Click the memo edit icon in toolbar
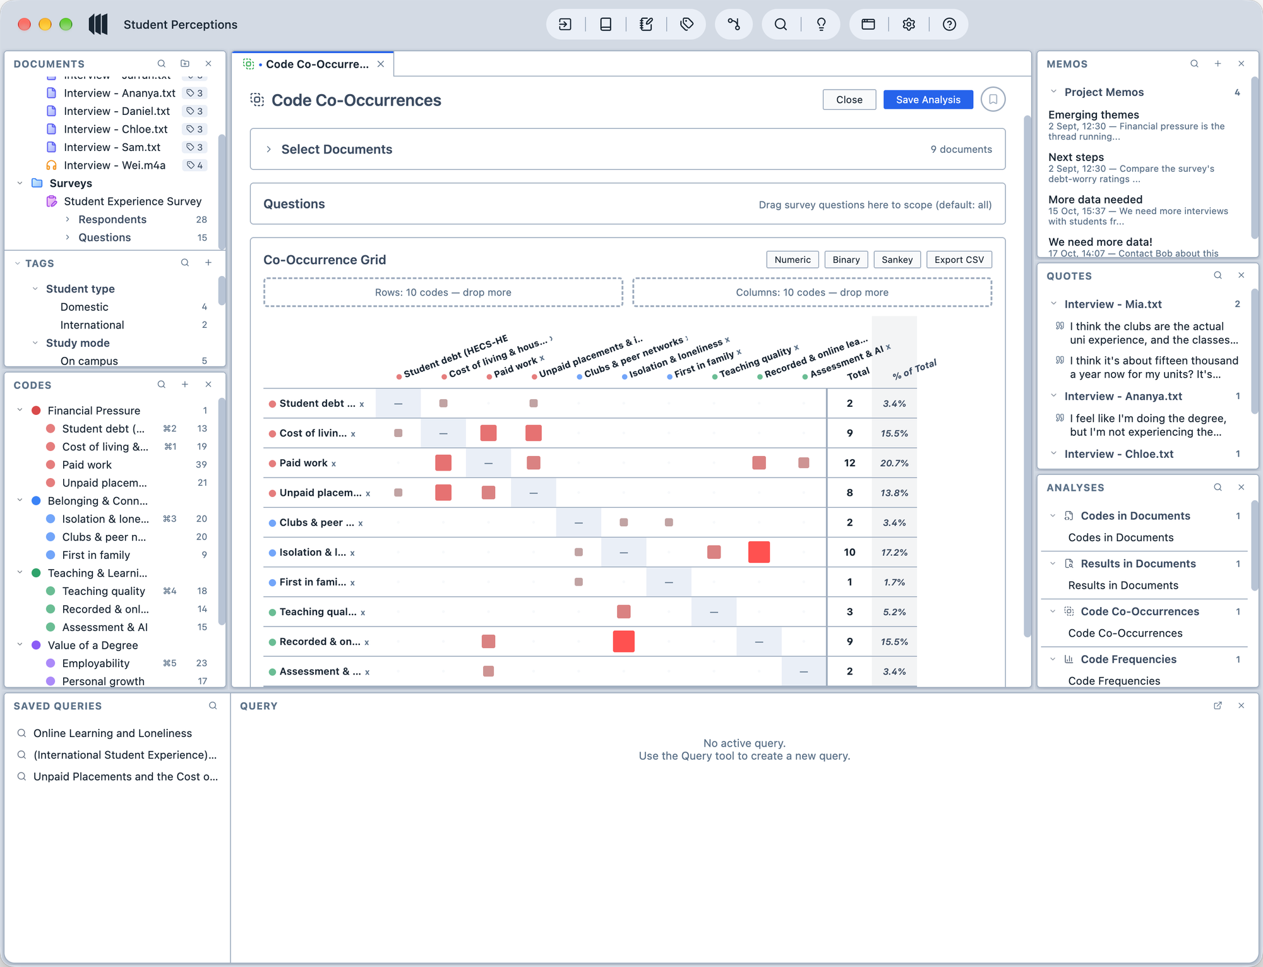The height and width of the screenshot is (967, 1263). 646,25
